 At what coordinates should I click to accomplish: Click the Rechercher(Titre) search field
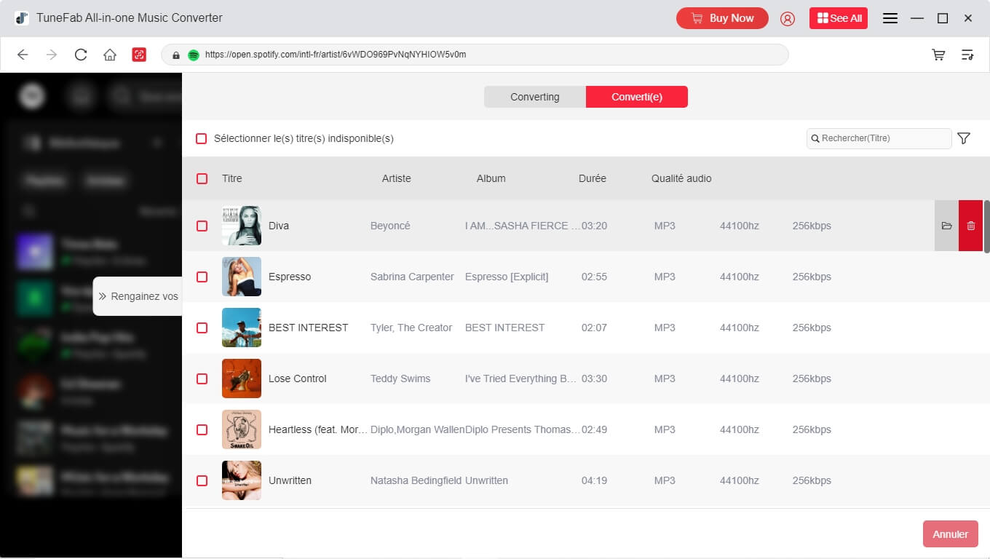[x=879, y=138]
